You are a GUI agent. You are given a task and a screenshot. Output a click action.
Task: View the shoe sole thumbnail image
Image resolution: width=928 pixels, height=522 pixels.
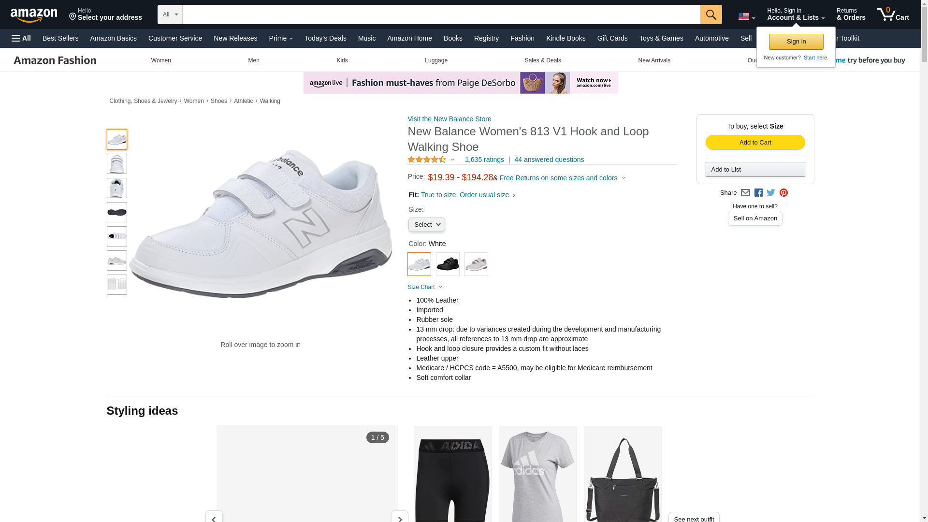coord(117,212)
